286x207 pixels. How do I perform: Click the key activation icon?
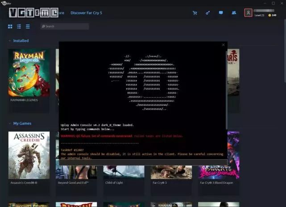coord(208,13)
